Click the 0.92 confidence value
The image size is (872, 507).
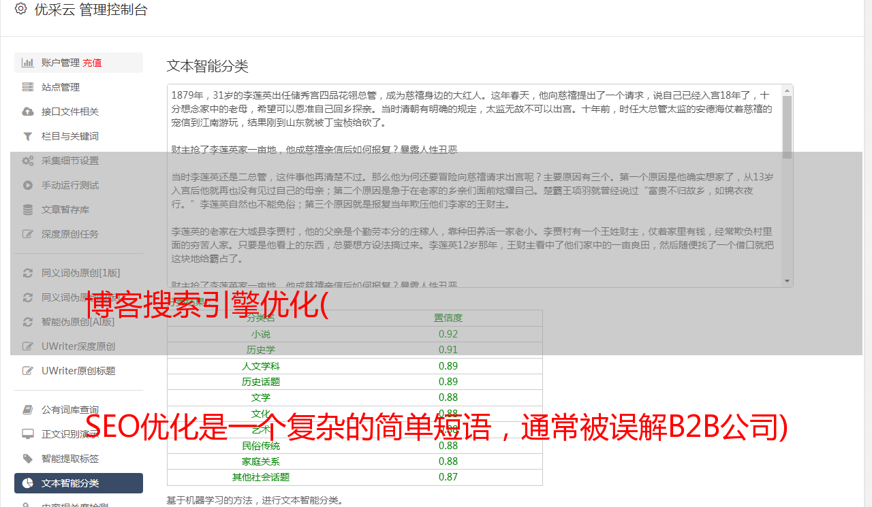448,334
